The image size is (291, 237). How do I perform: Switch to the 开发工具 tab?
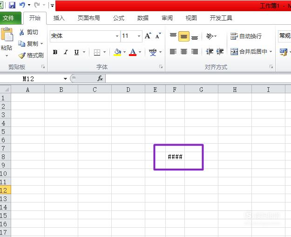(x=221, y=18)
